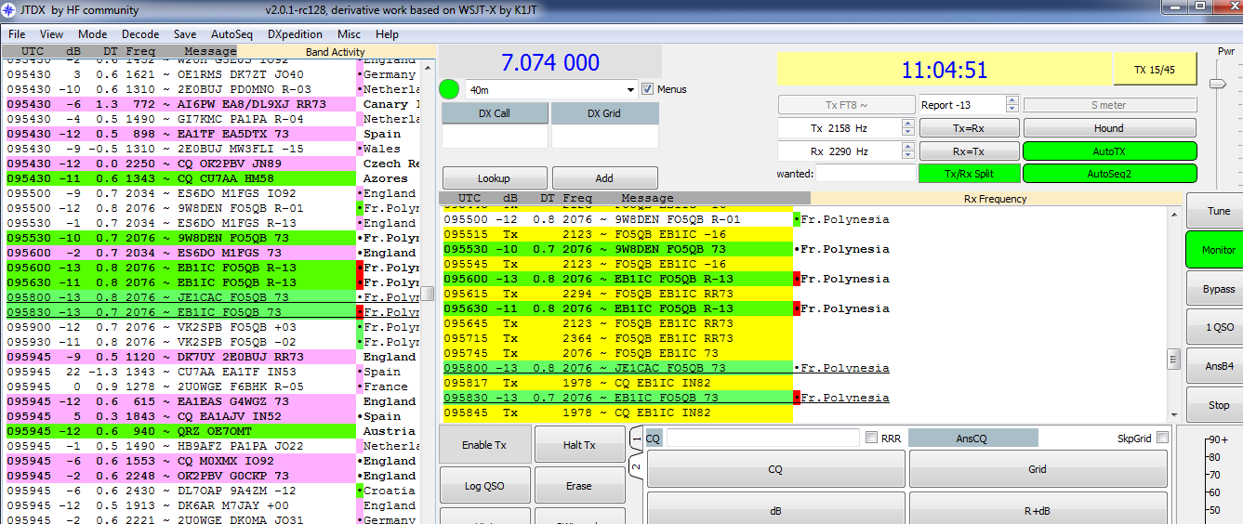Viewport: 1243px width, 524px height.
Task: Switch to message tab 2
Action: (636, 467)
